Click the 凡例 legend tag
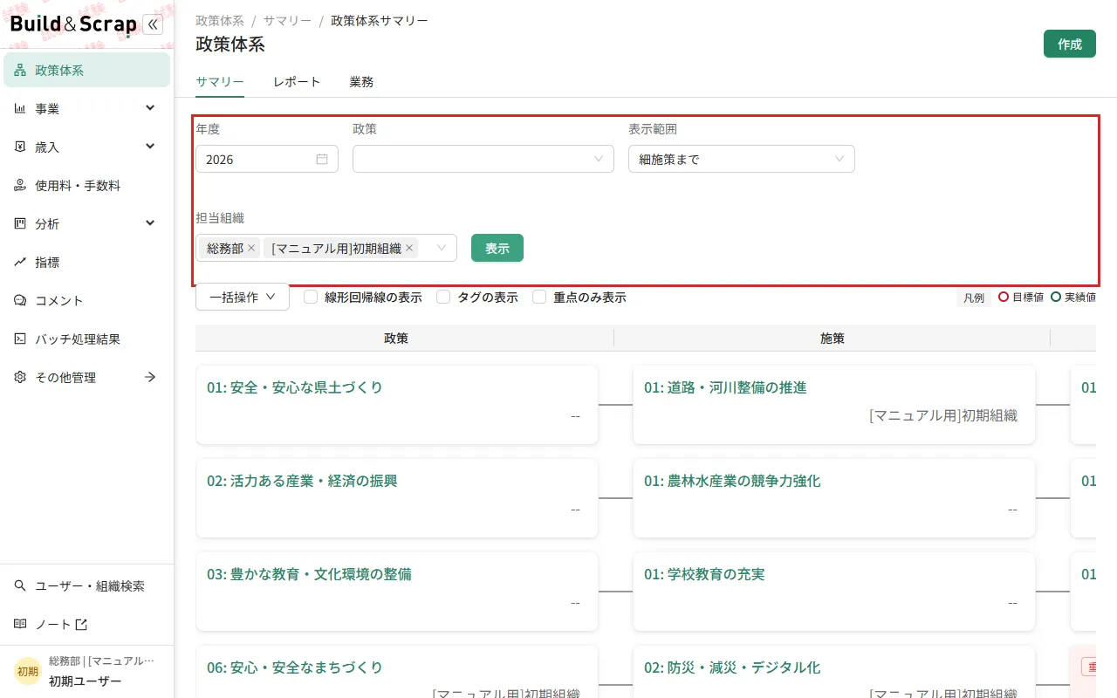The width and height of the screenshot is (1117, 698). [x=974, y=298]
